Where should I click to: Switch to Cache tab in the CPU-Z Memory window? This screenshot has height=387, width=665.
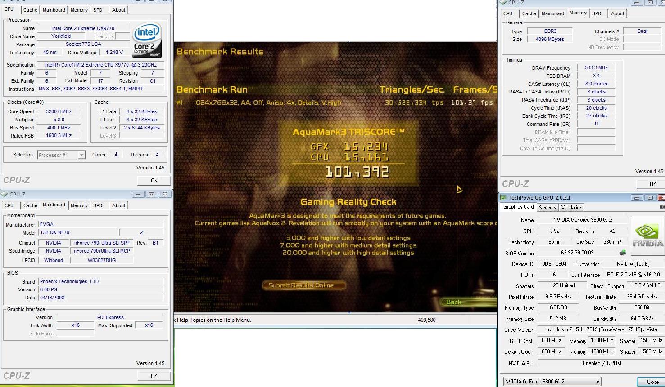pos(529,13)
